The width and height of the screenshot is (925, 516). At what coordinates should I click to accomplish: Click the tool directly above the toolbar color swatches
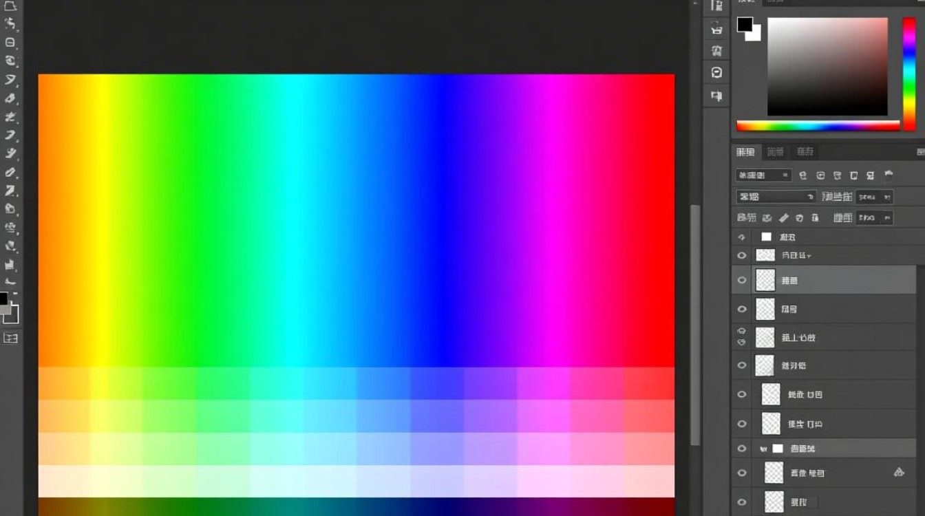[x=10, y=282]
